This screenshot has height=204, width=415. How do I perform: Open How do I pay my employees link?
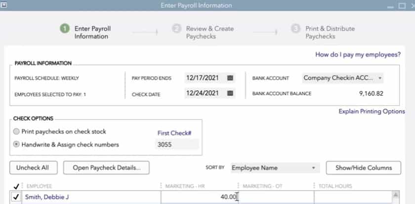click(358, 54)
